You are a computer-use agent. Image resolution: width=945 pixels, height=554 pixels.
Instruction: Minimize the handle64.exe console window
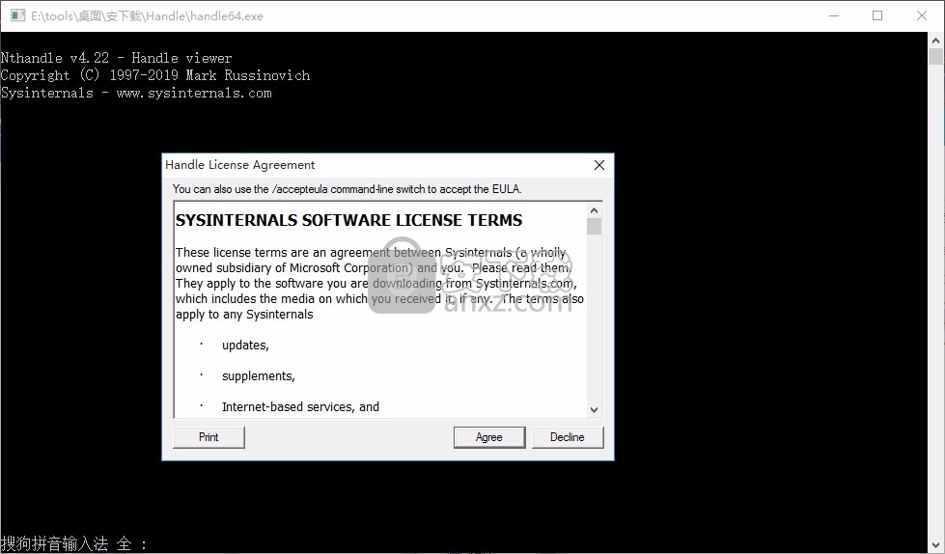pos(833,15)
